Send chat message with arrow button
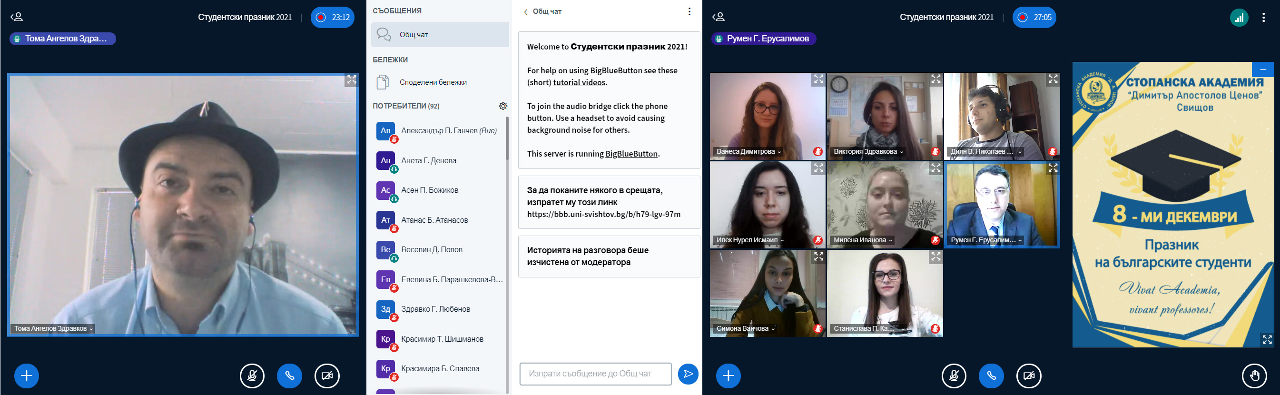The image size is (1280, 395). pos(688,374)
